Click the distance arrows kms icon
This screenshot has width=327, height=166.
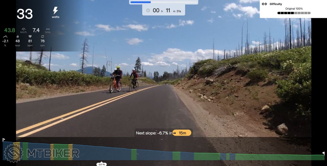pyautogui.click(x=48, y=29)
